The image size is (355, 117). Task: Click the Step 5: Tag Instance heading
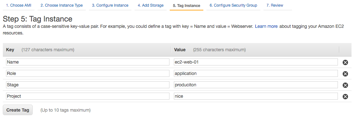pos(38,19)
